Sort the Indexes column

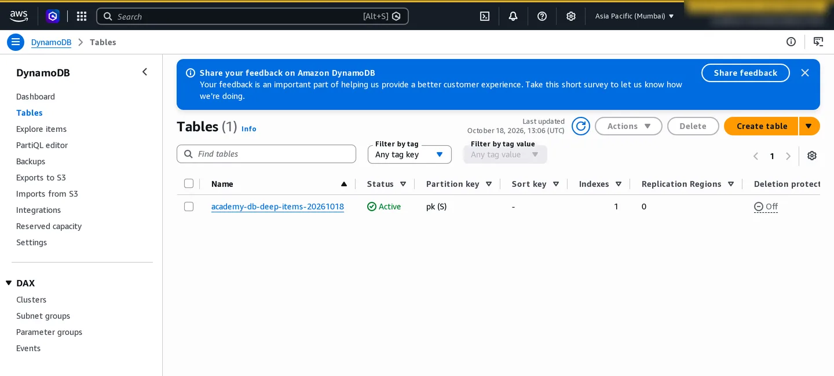(x=619, y=184)
